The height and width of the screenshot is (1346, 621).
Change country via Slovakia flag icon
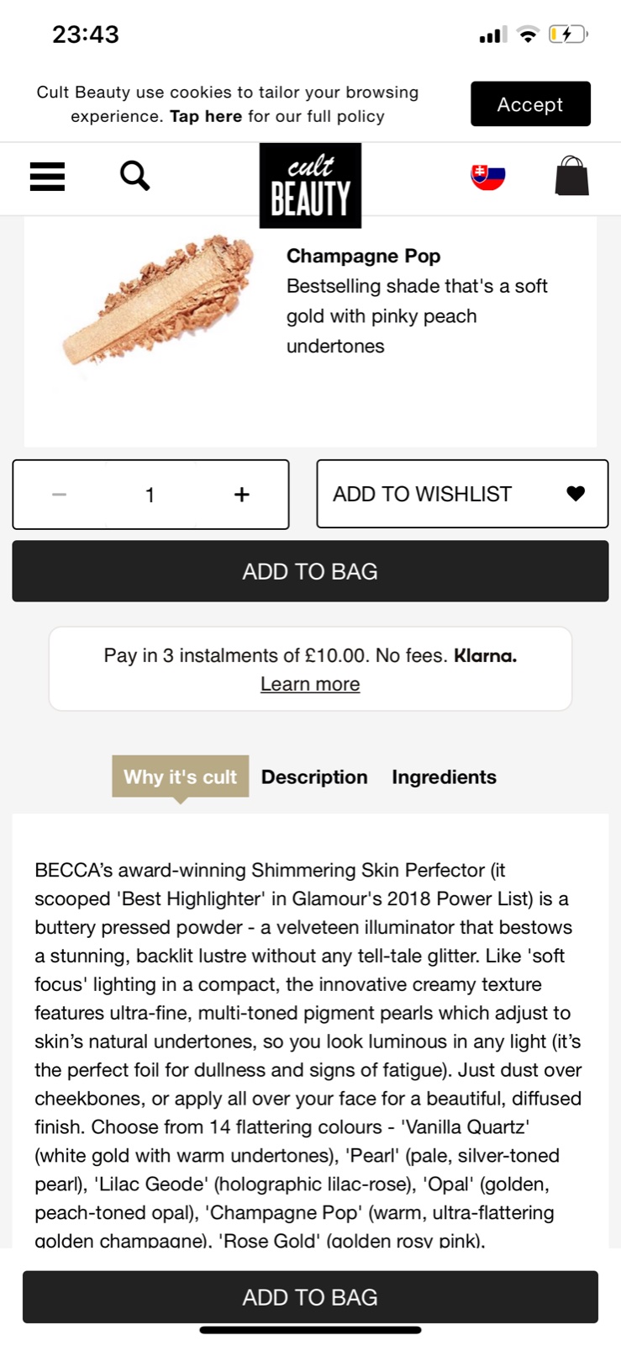(x=487, y=177)
